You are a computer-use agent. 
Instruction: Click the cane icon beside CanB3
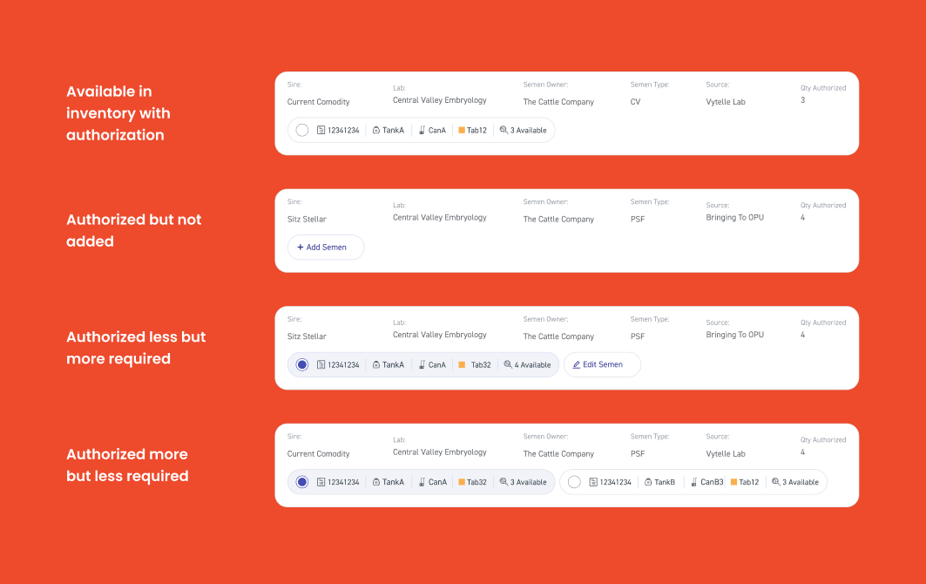[x=693, y=482]
